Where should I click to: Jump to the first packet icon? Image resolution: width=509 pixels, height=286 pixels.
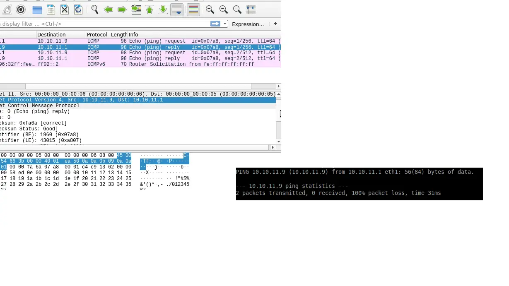(x=150, y=10)
